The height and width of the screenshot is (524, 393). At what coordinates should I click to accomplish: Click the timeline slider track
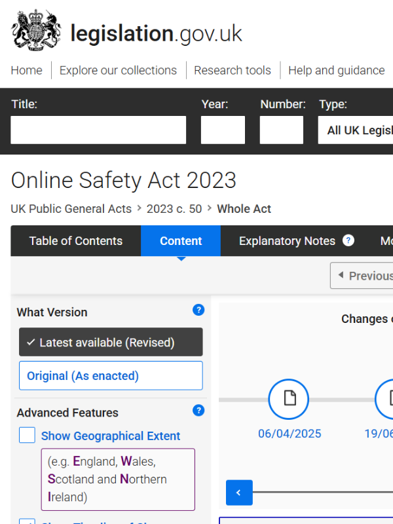point(323,493)
